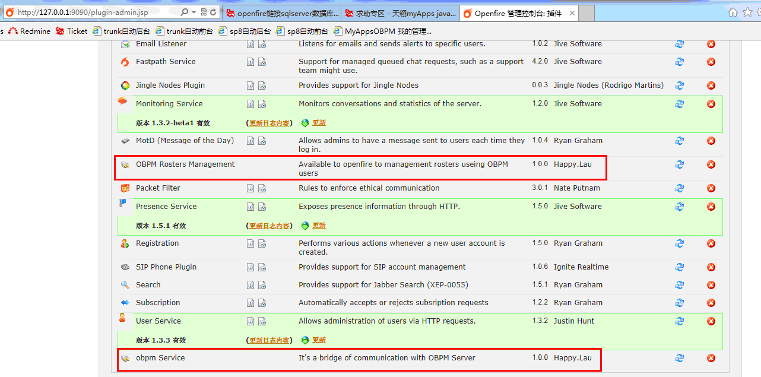Select the Openfire 管理控制台: 插件 tab

tap(519, 13)
